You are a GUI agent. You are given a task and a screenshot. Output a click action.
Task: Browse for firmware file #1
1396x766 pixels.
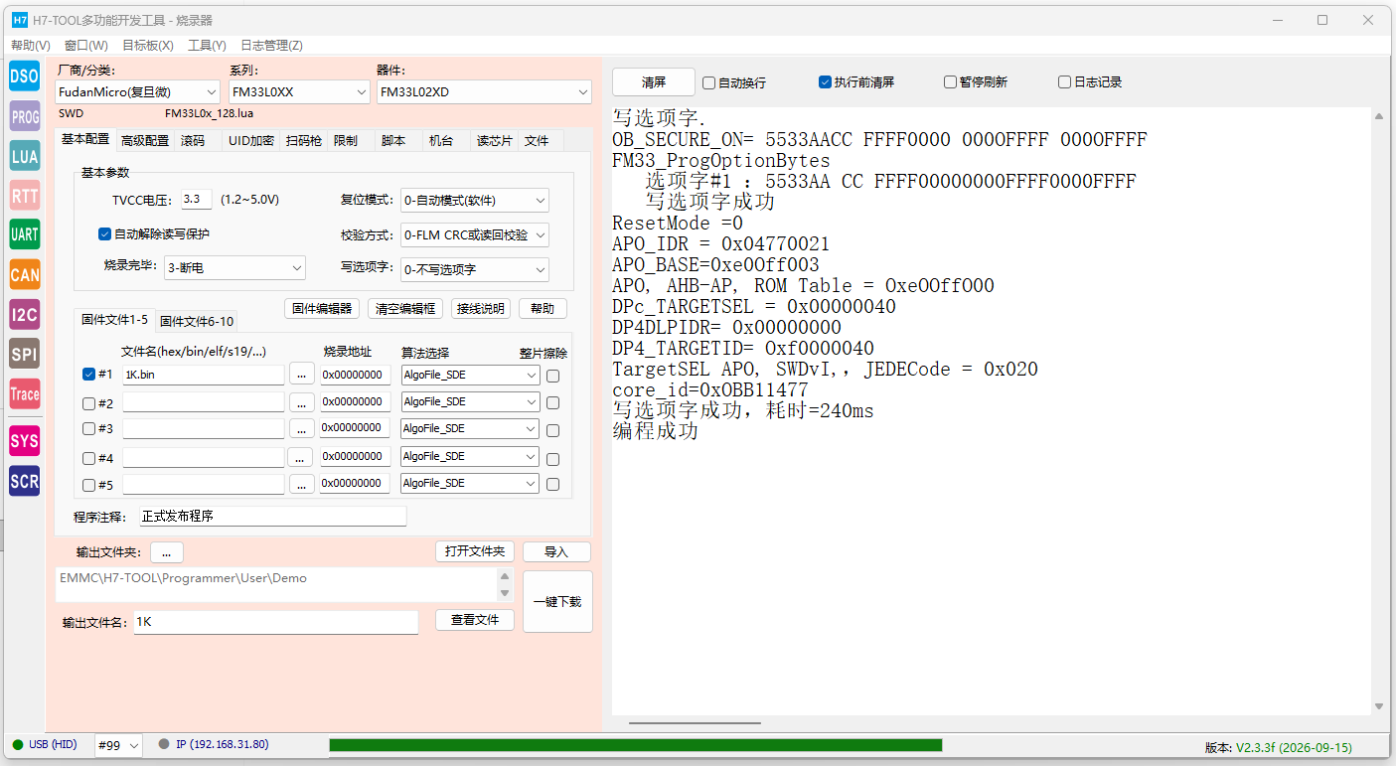click(302, 375)
